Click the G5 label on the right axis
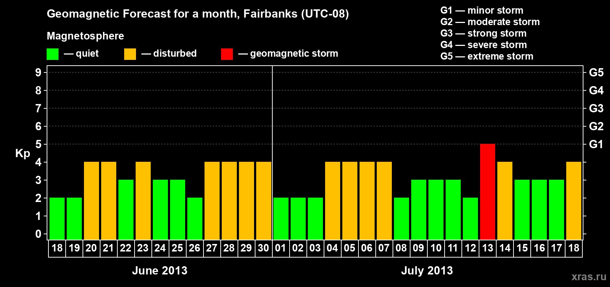 coord(596,72)
